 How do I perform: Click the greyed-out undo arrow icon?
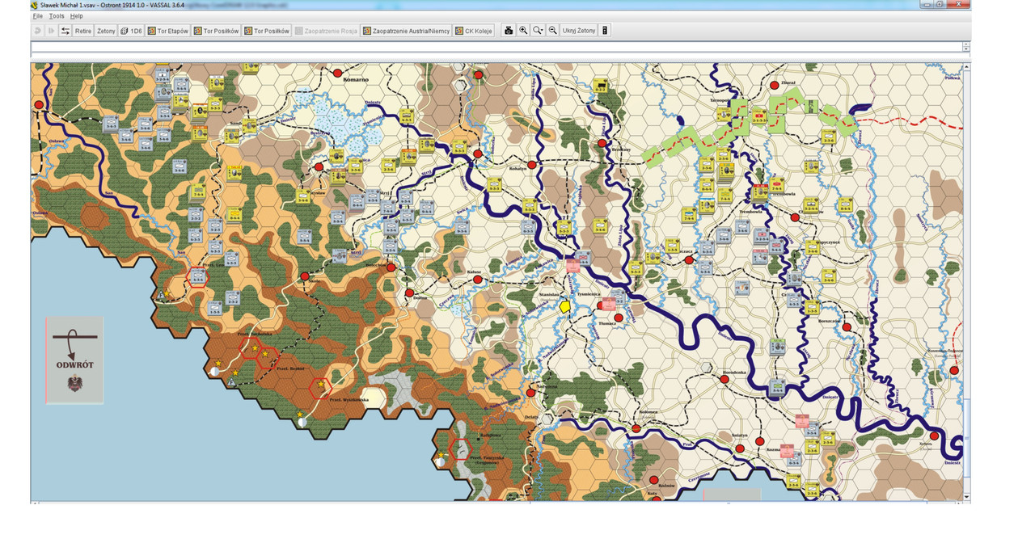click(x=37, y=31)
